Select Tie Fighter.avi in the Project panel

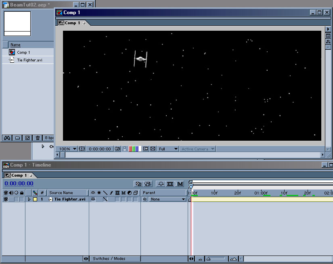point(29,60)
